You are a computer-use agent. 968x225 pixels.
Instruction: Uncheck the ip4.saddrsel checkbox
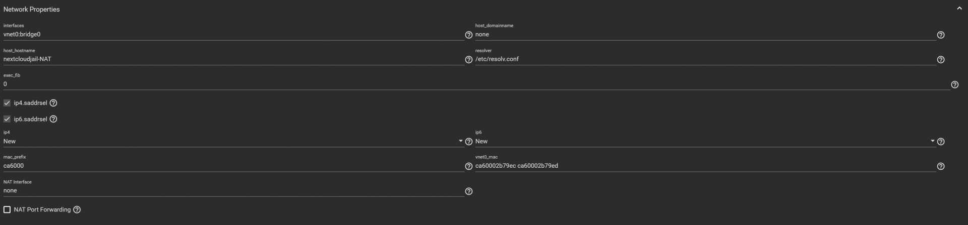coord(7,103)
